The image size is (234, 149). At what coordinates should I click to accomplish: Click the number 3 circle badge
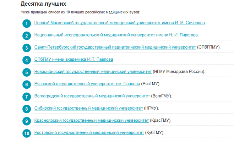26,48
